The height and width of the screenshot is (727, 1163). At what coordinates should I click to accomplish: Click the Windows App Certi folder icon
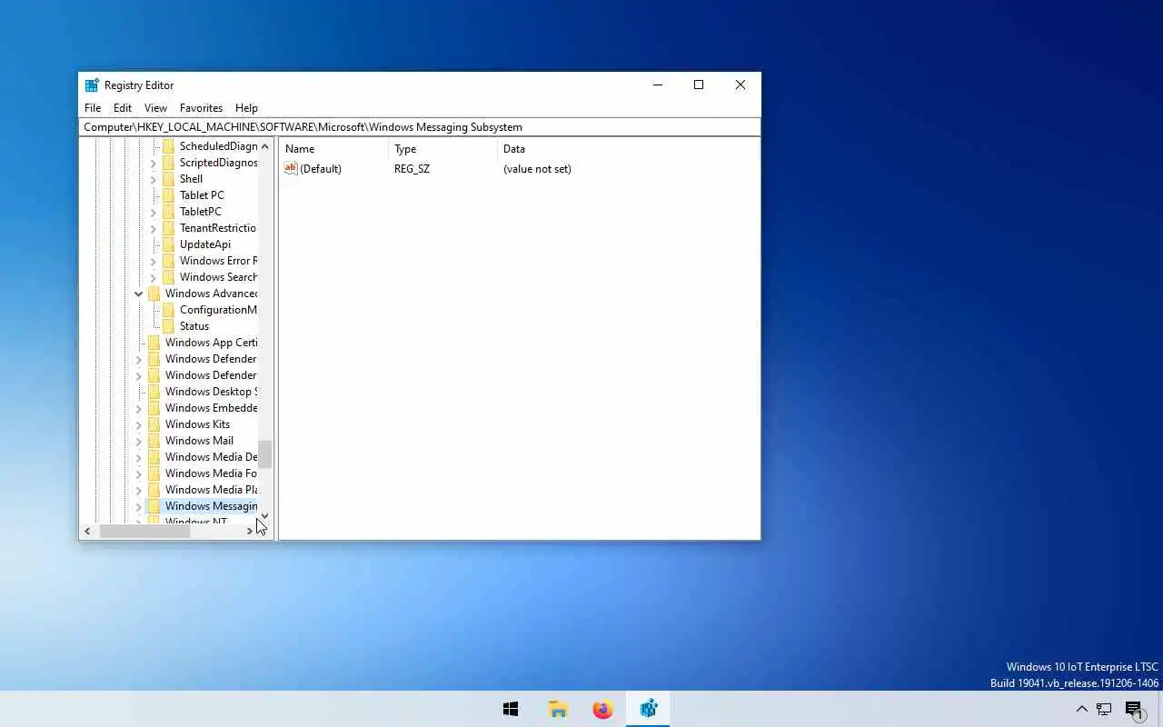[x=154, y=343]
